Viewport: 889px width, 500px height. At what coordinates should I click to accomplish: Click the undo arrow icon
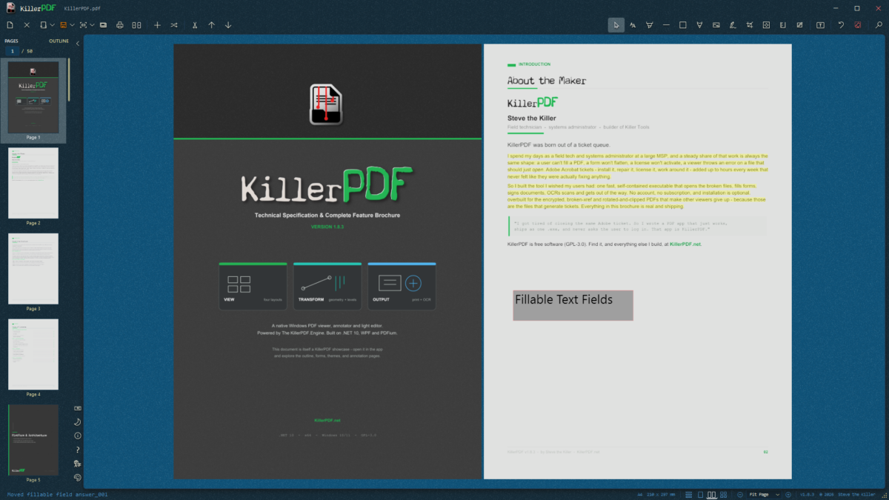click(841, 25)
